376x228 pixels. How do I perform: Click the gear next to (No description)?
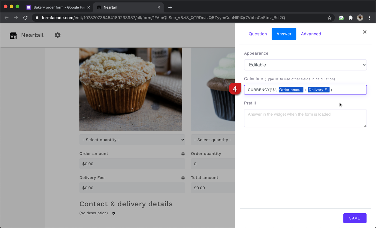coord(114,213)
